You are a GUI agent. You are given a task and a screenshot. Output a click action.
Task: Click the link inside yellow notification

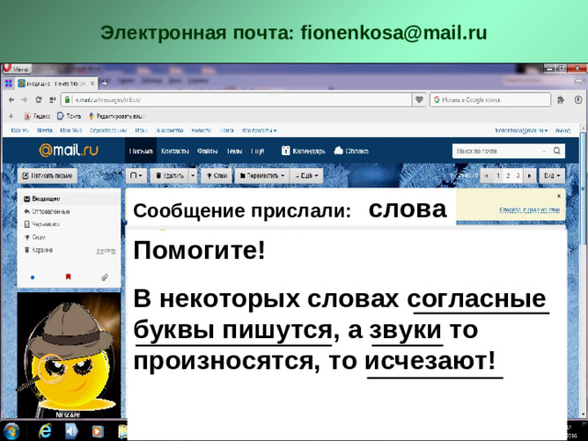pyautogui.click(x=529, y=209)
